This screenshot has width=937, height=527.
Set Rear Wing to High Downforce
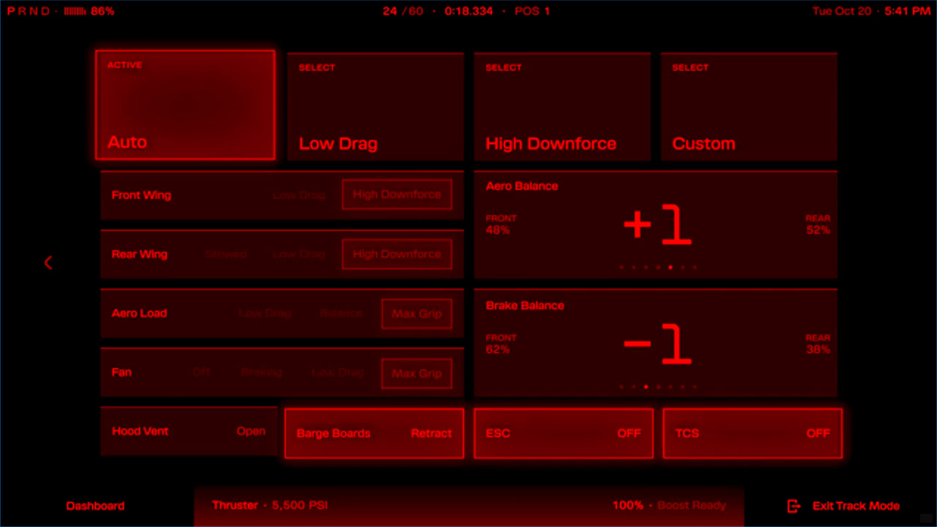(x=397, y=254)
